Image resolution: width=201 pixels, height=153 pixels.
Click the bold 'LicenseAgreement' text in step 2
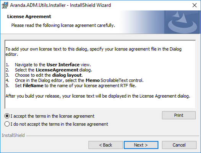(57, 70)
